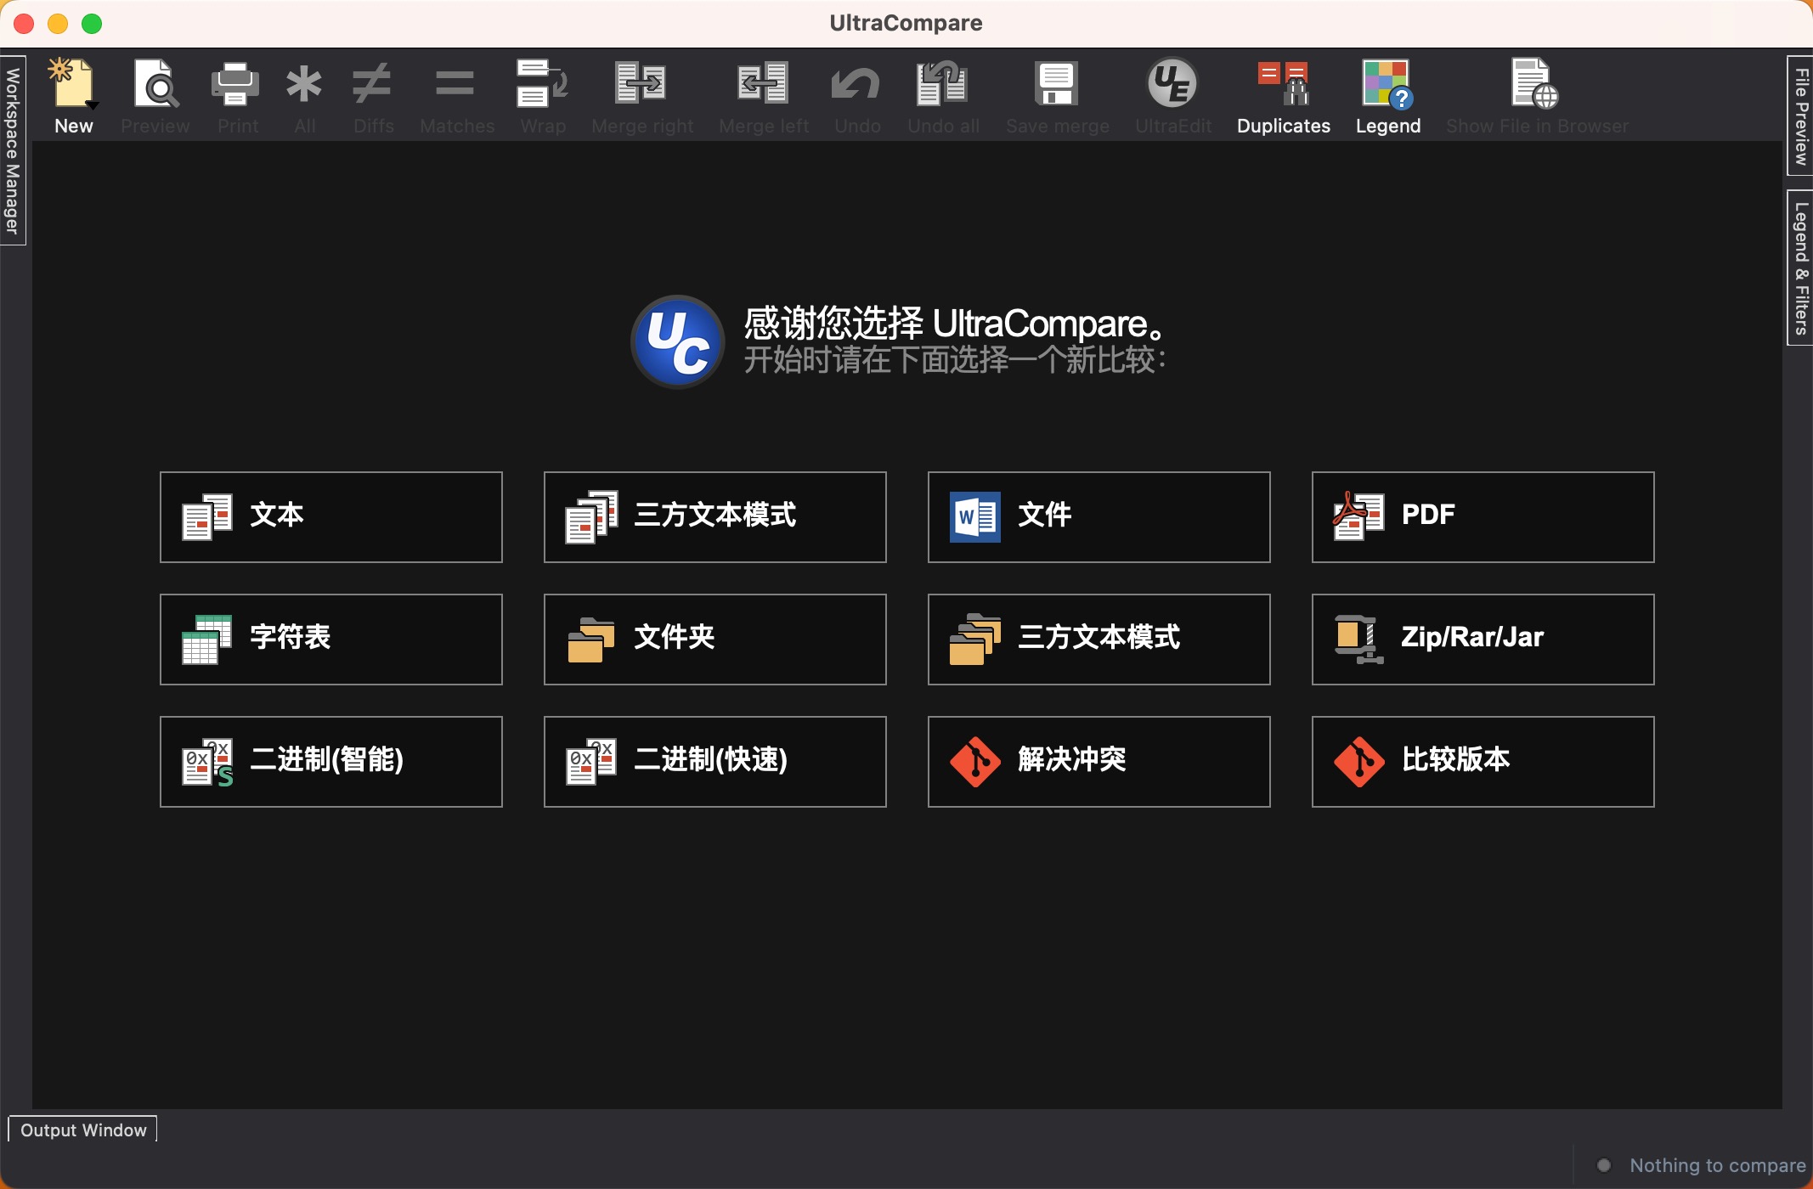Start a 文本 text comparison

(x=331, y=517)
